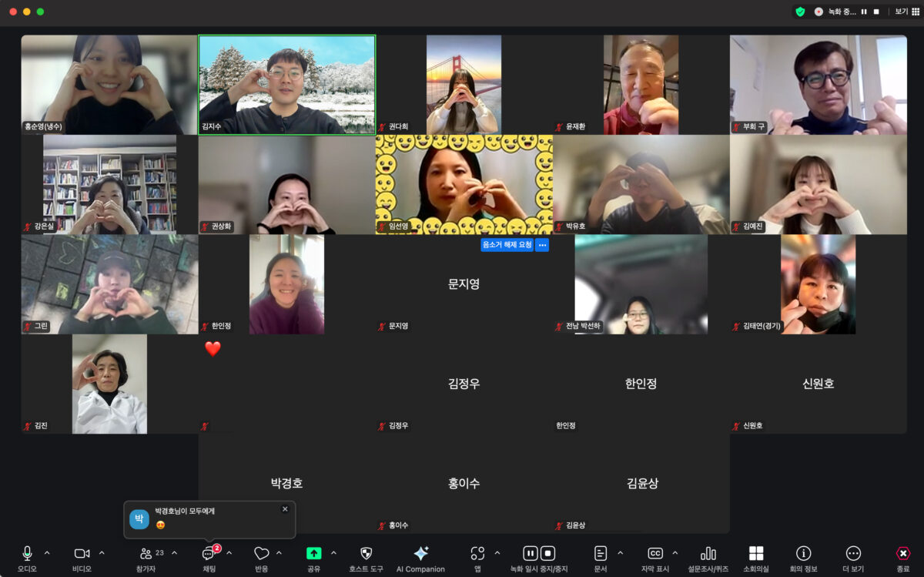Click the green share screen icon

tap(313, 553)
